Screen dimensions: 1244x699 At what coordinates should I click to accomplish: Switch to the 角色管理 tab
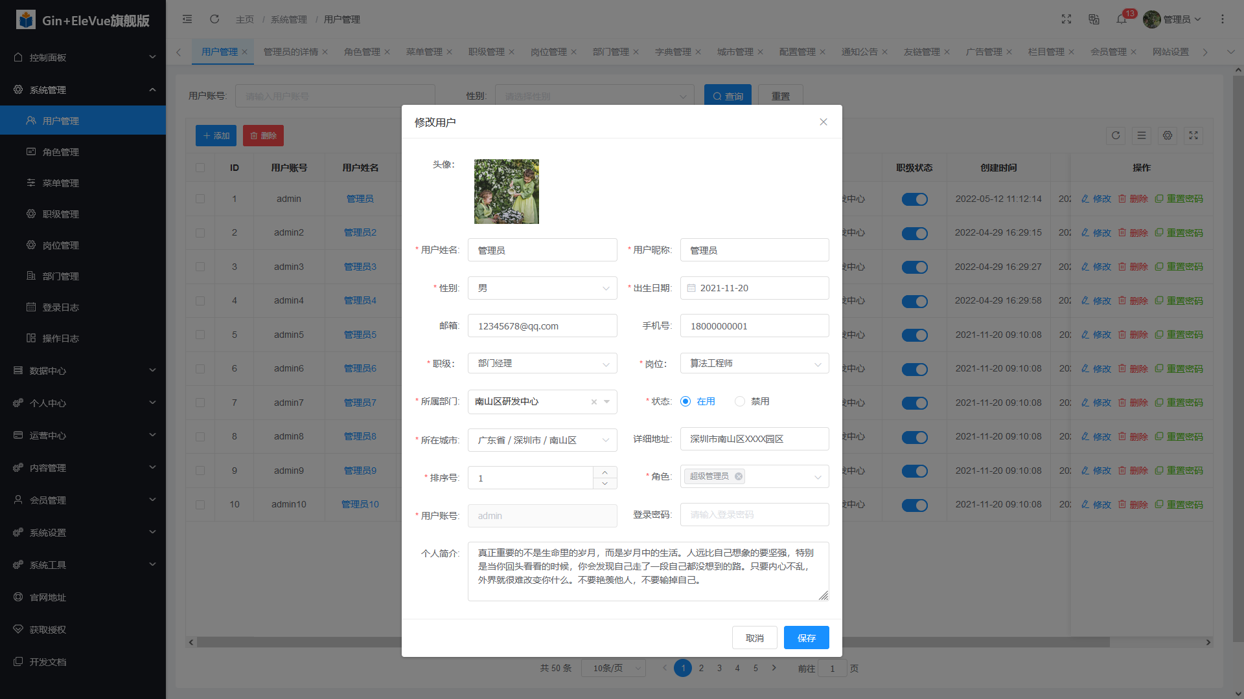[x=362, y=52]
